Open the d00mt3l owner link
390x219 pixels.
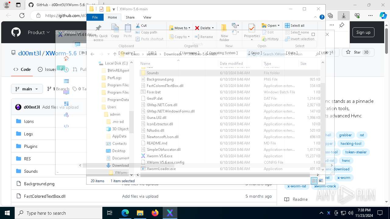pyautogui.click(x=30, y=53)
